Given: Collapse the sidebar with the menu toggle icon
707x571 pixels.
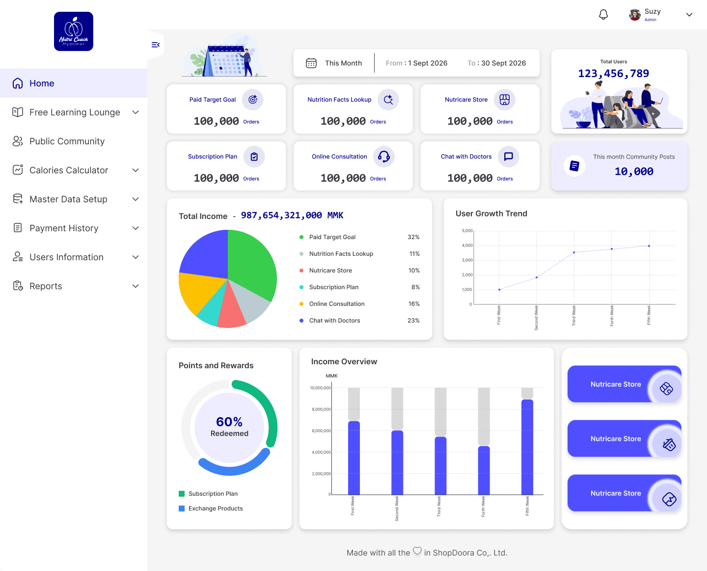Looking at the screenshot, I should (x=156, y=45).
